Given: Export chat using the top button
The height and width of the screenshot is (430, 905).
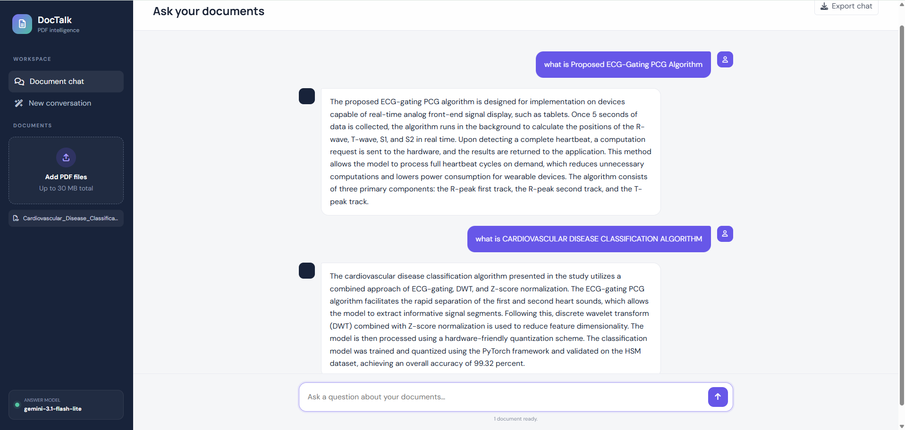Looking at the screenshot, I should click(846, 7).
